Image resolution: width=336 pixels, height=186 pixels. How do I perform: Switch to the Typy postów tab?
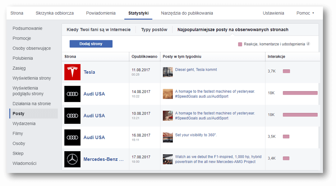154,29
